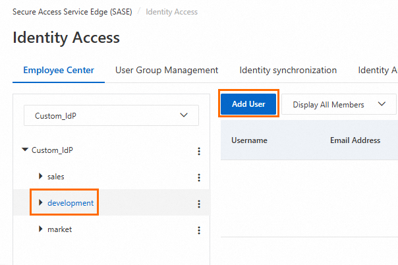Select the sales department in tree
This screenshot has height=265, width=398.
click(x=56, y=177)
